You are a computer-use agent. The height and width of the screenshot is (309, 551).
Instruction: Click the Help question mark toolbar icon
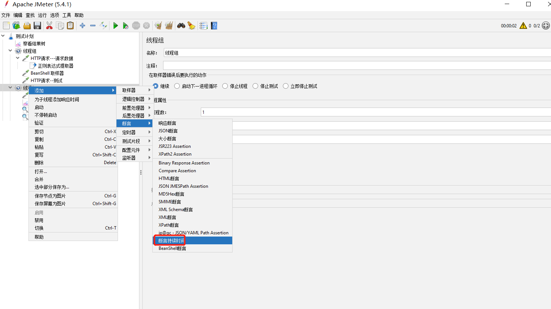214,26
